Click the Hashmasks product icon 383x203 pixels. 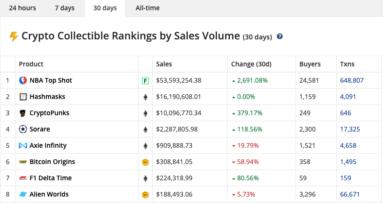[23, 97]
